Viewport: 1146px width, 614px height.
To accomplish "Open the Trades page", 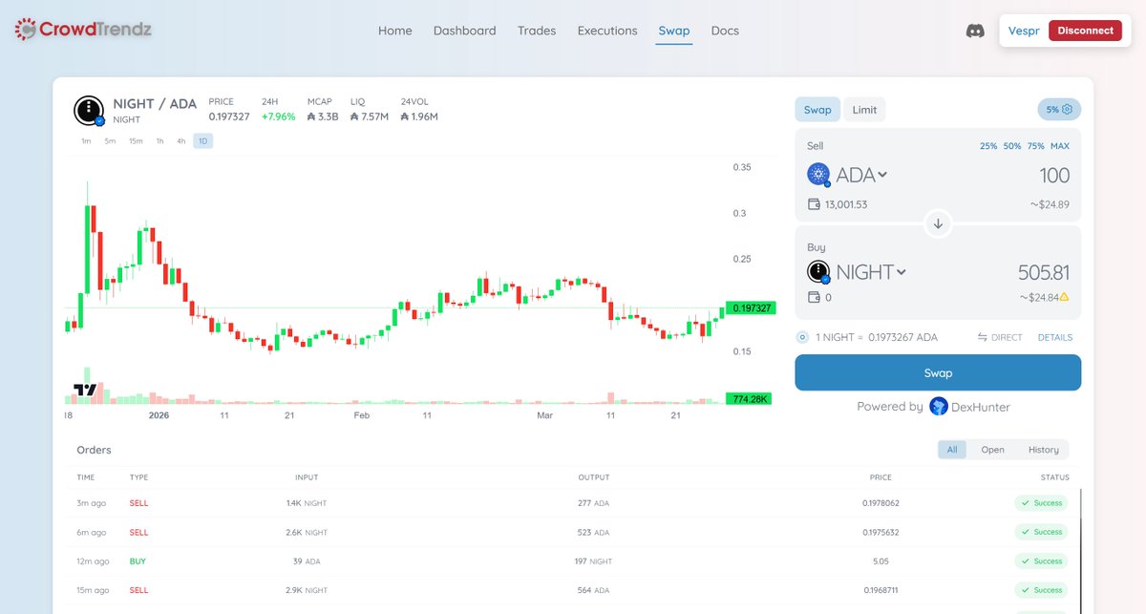I will pyautogui.click(x=537, y=31).
